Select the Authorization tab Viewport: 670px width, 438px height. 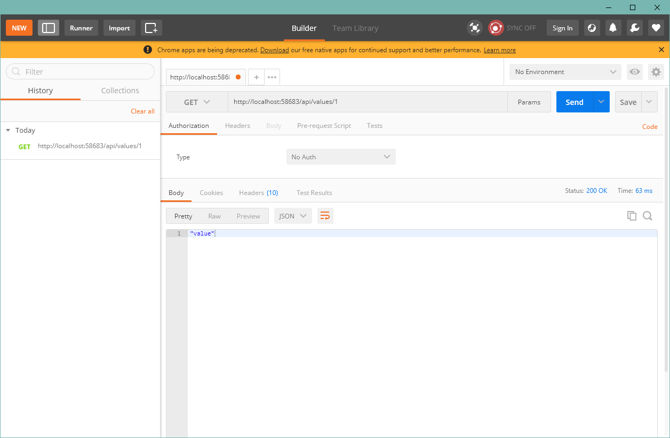tap(189, 126)
